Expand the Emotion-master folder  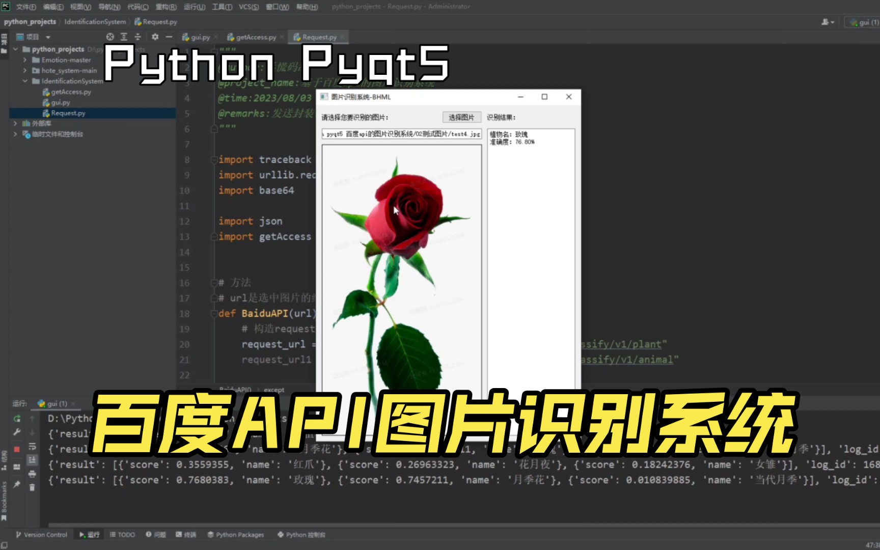point(25,60)
